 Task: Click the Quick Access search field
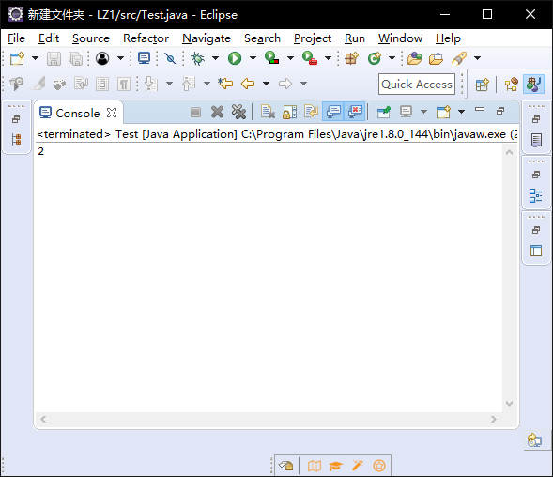(417, 84)
